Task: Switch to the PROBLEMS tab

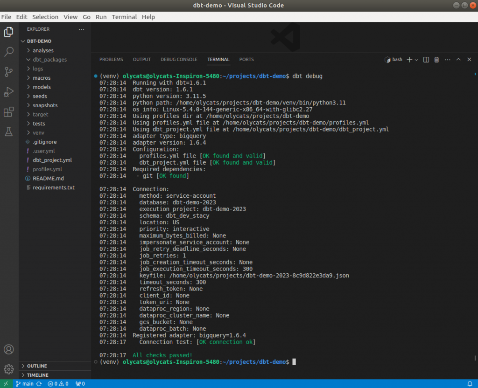Action: pyautogui.click(x=111, y=60)
